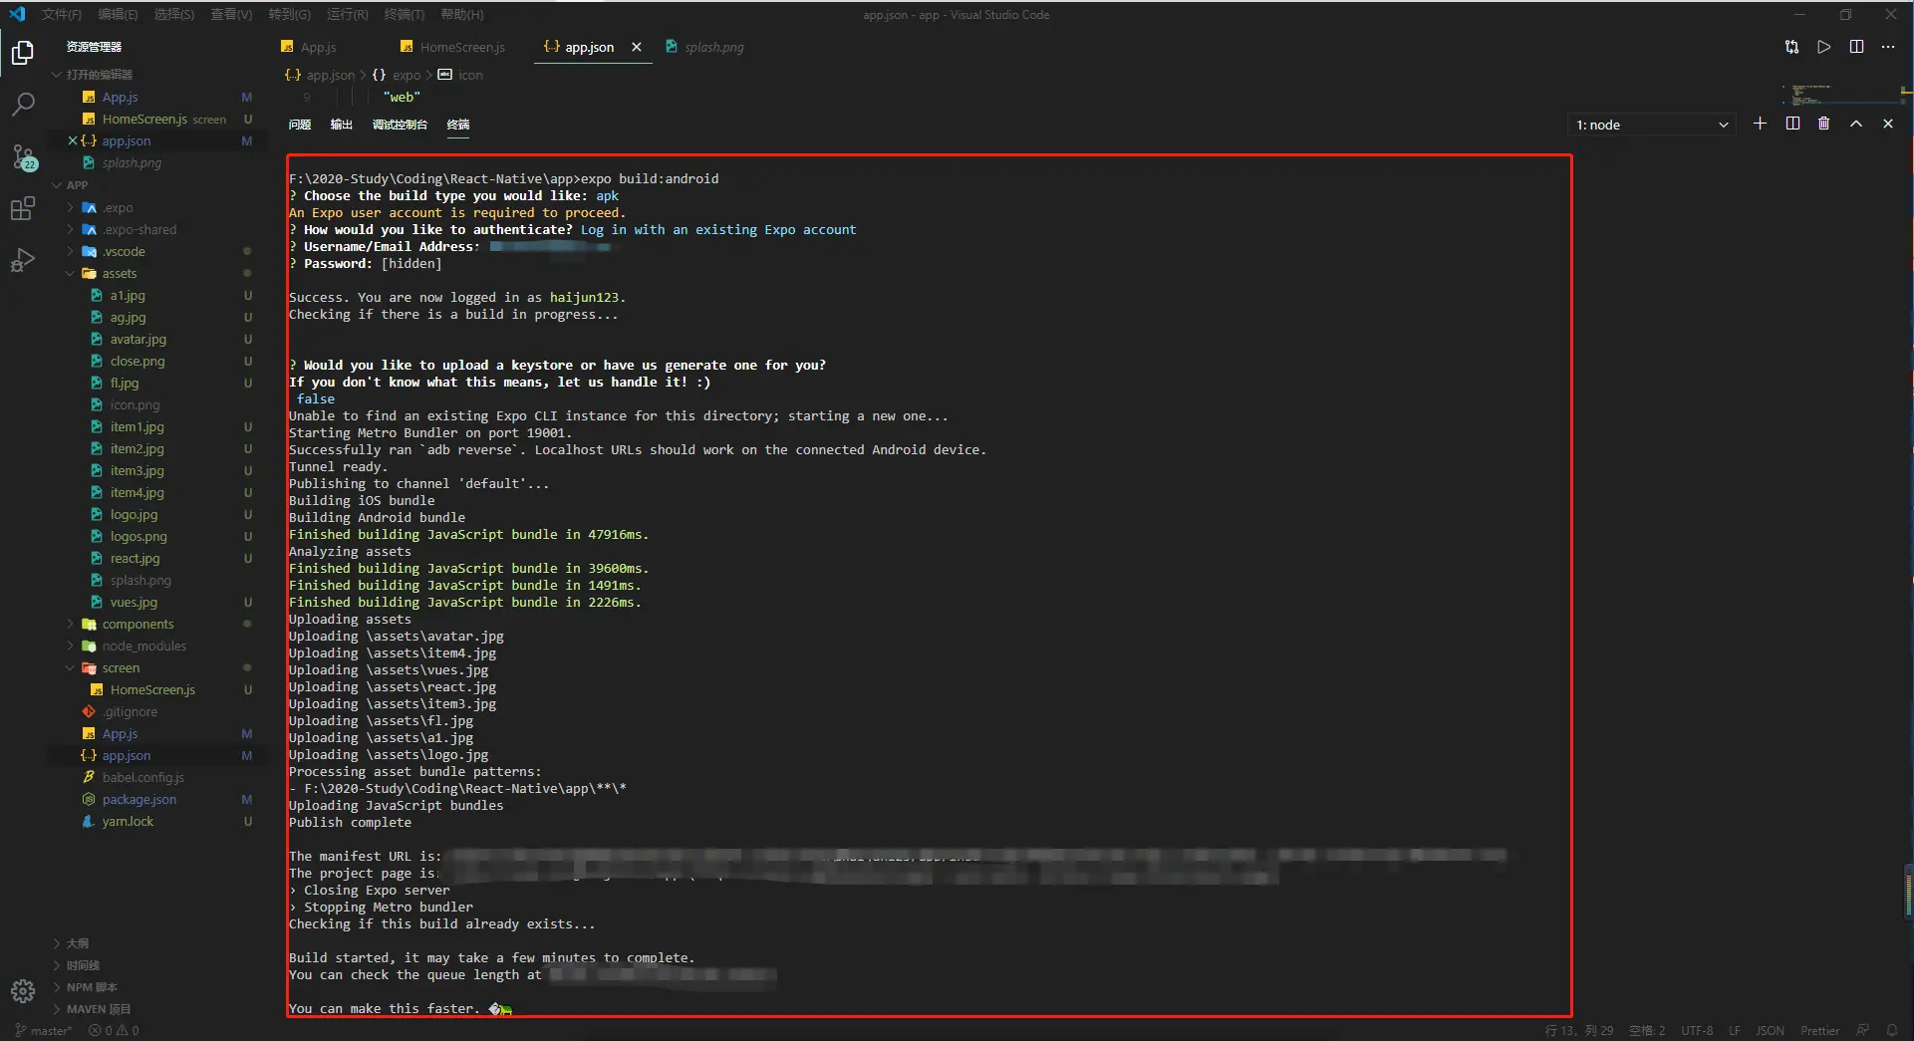Maximize the terminal panel size
1914x1041 pixels.
pos(1855,124)
